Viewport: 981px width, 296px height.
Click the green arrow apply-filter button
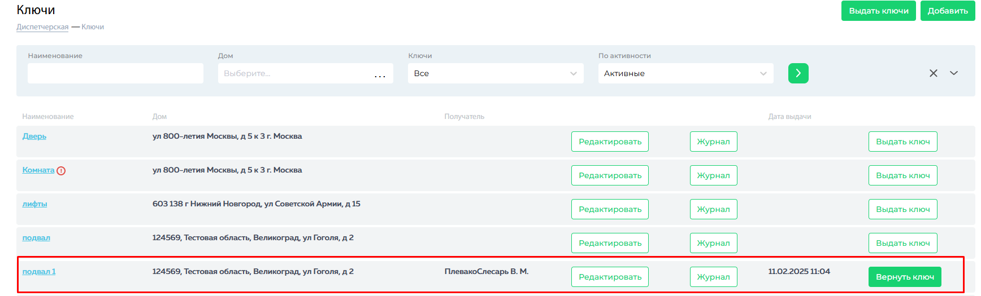point(798,73)
